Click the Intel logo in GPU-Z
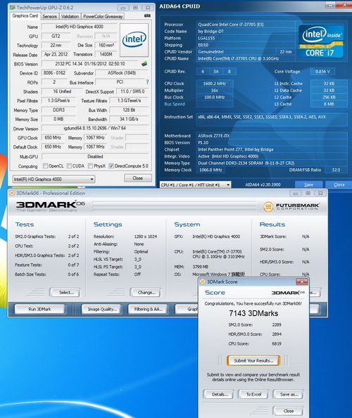This screenshot has width=352, height=418. click(x=134, y=39)
